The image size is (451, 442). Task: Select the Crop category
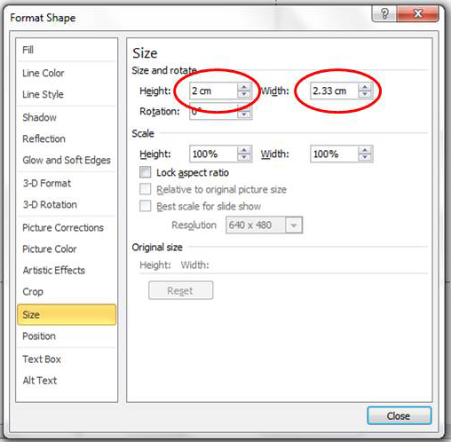click(67, 291)
